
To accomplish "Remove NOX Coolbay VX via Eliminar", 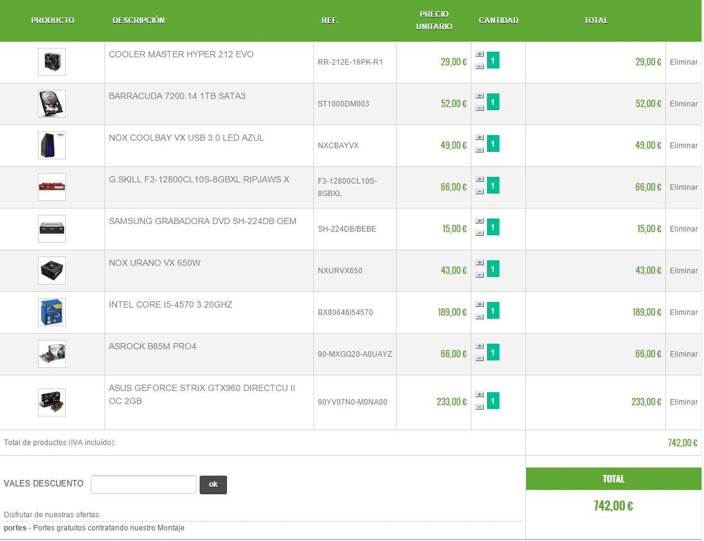I will 683,146.
